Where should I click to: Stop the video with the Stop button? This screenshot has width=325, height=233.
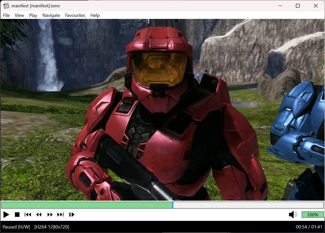[x=17, y=215]
